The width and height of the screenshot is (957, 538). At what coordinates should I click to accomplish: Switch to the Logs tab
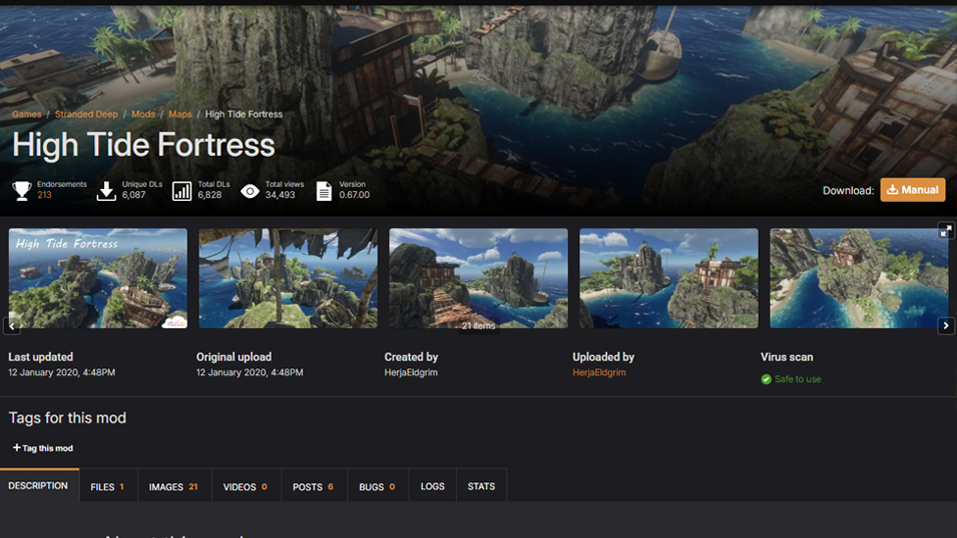[432, 486]
